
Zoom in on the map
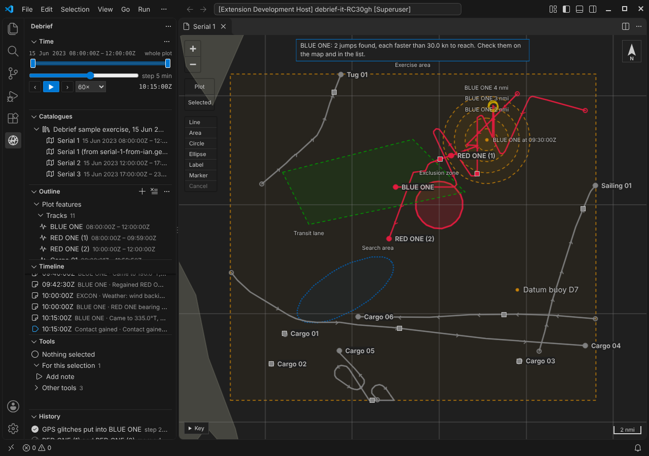[x=193, y=49]
